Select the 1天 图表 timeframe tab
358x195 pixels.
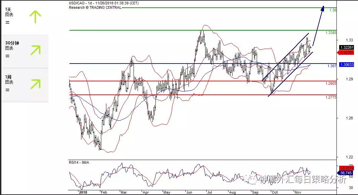pyautogui.click(x=9, y=12)
